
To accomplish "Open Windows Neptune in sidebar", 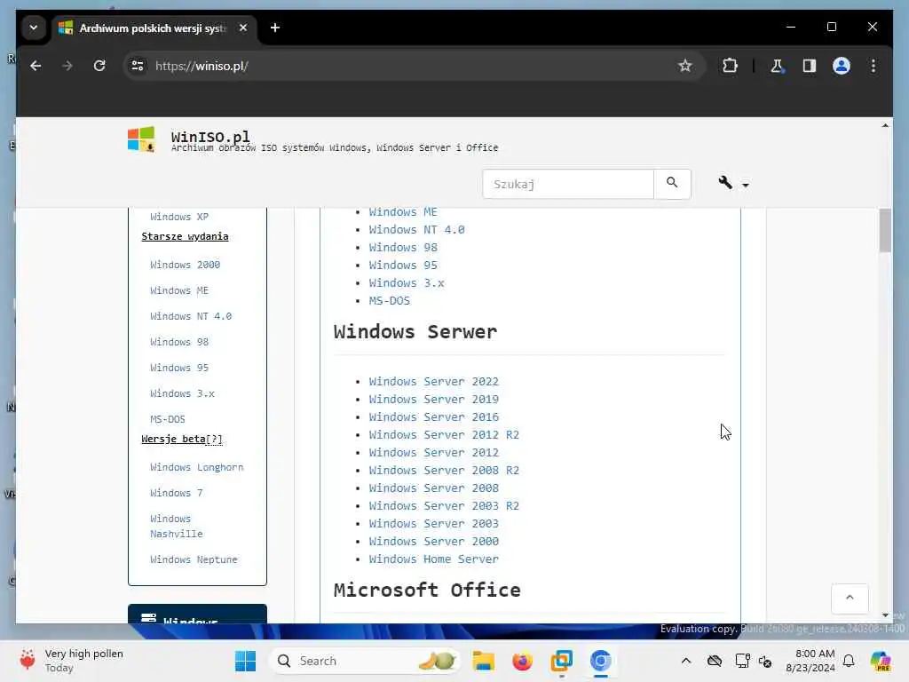I will [194, 559].
